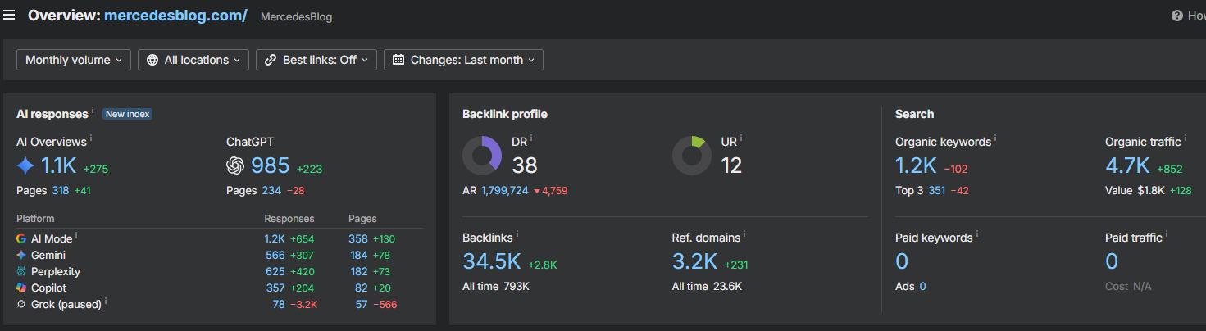Click the Google AI Mode icon
The height and width of the screenshot is (331, 1206).
point(21,238)
